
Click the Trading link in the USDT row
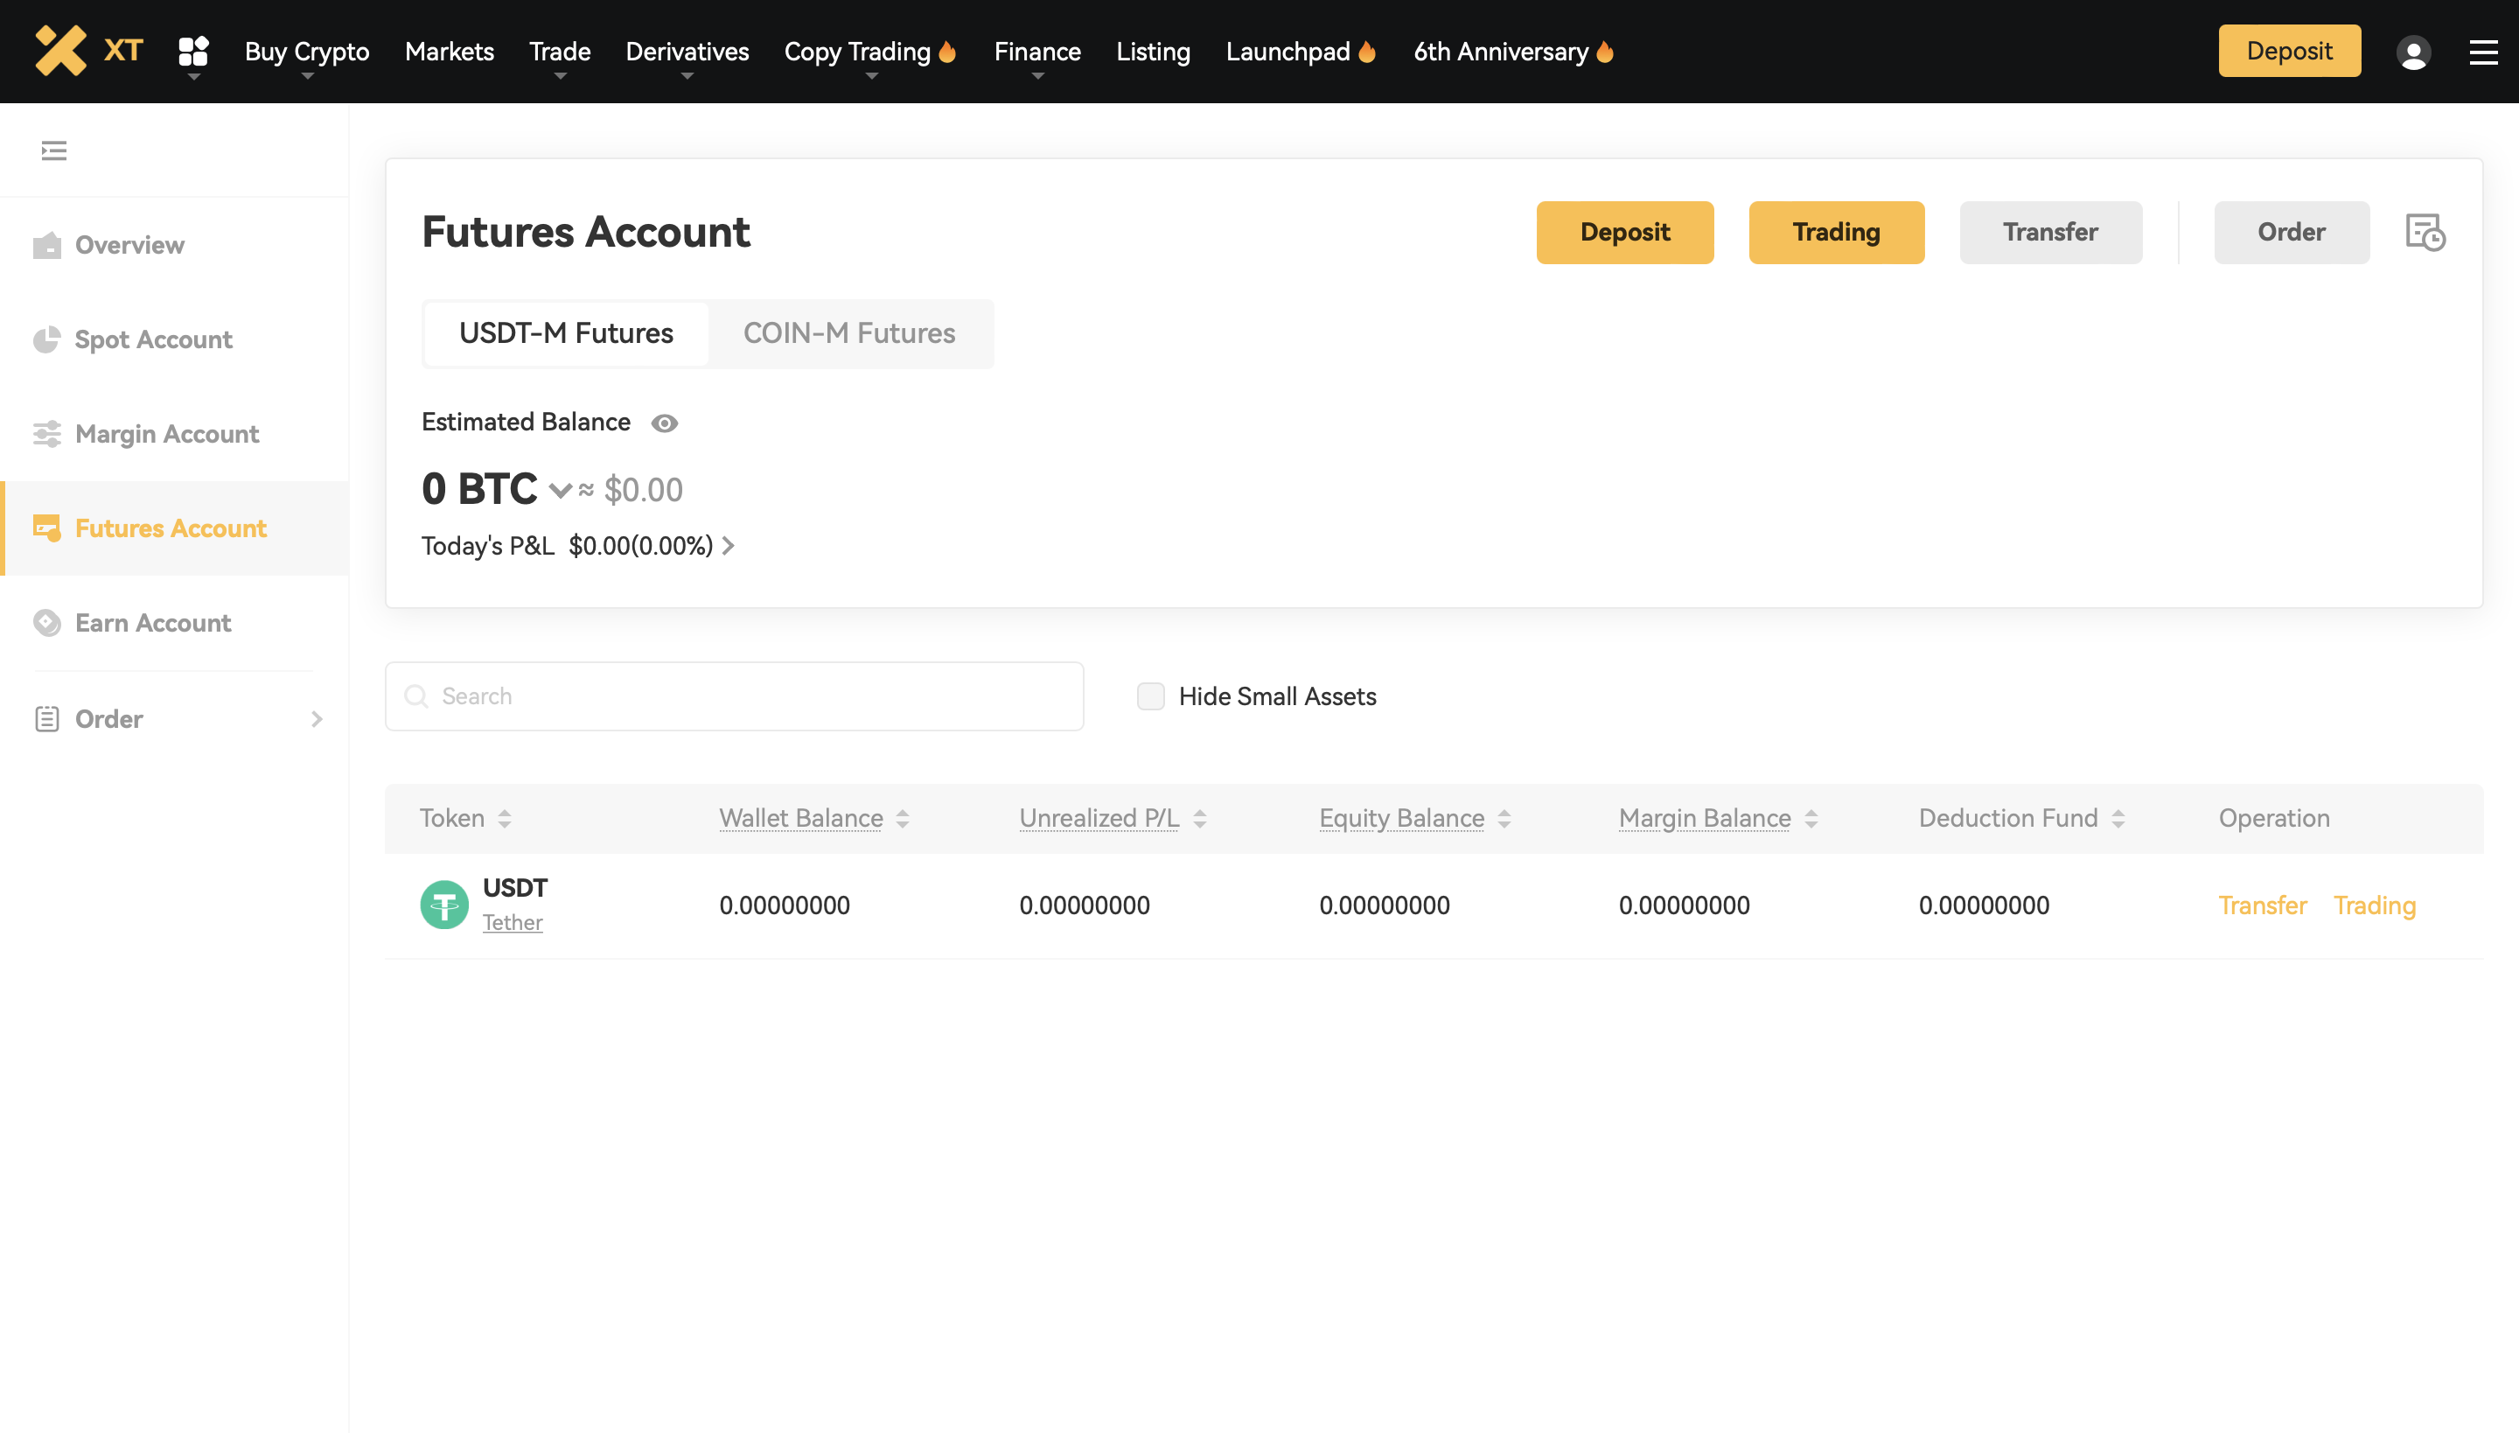pos(2375,905)
